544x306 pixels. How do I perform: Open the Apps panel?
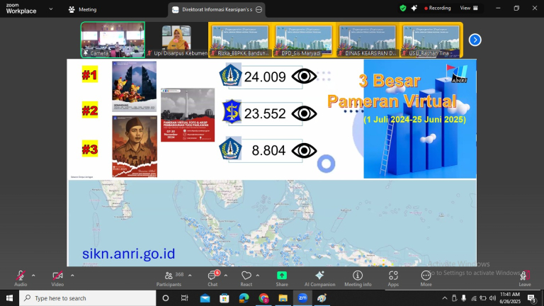(393, 278)
